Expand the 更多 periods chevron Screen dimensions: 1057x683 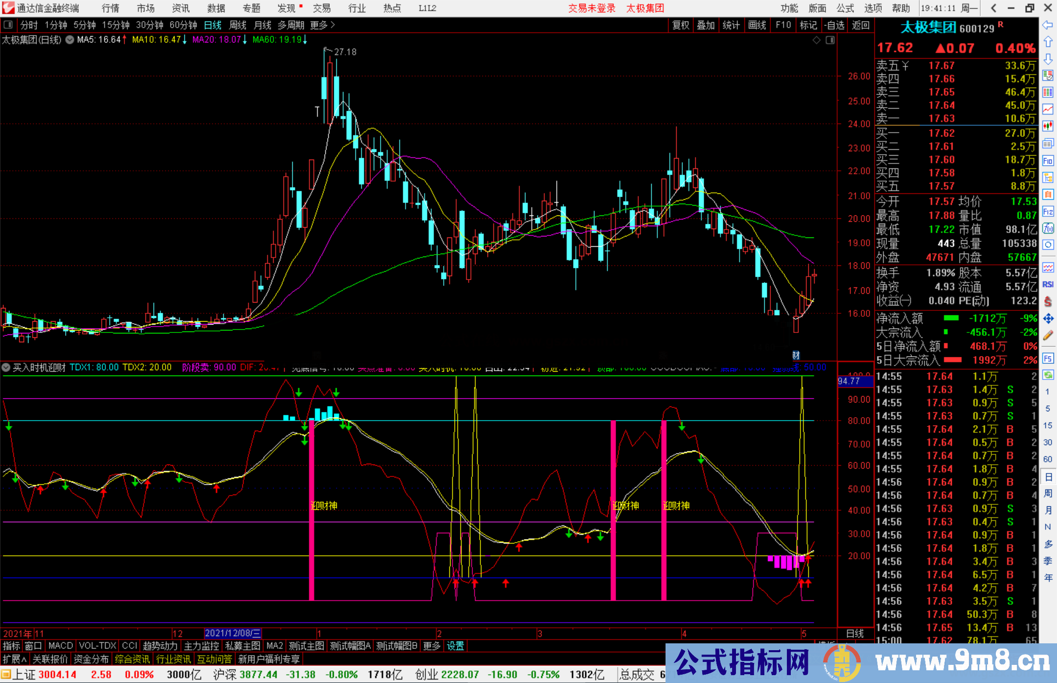333,25
